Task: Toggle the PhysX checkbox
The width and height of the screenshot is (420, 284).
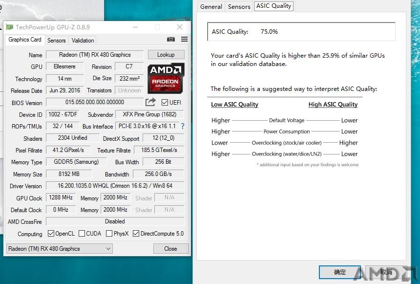Action: [x=109, y=234]
